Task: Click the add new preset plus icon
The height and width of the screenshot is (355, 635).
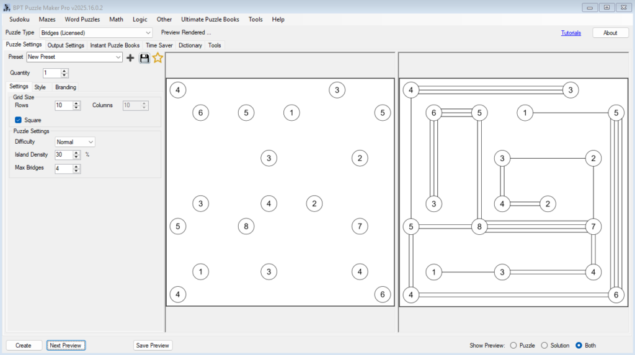Action: click(130, 58)
